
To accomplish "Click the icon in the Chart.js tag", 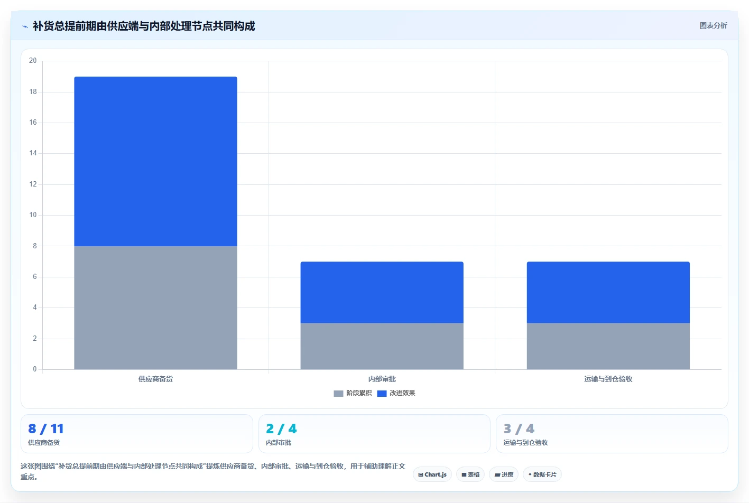I will tap(421, 475).
